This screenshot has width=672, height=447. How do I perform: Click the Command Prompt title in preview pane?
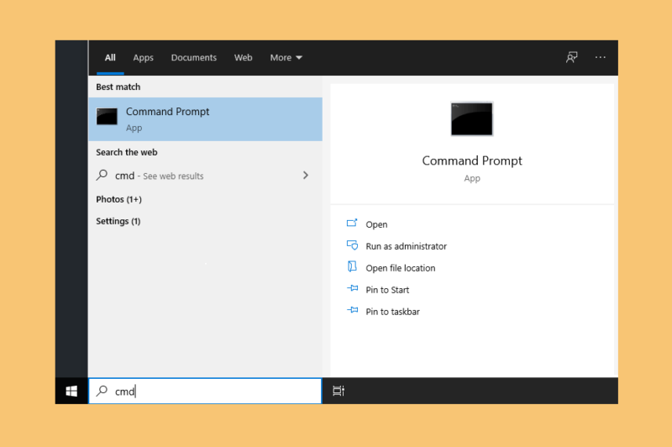[472, 160]
